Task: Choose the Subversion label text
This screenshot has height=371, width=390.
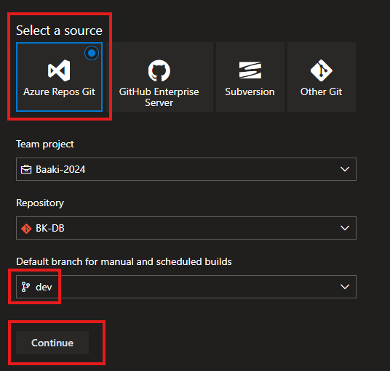Action: [250, 91]
